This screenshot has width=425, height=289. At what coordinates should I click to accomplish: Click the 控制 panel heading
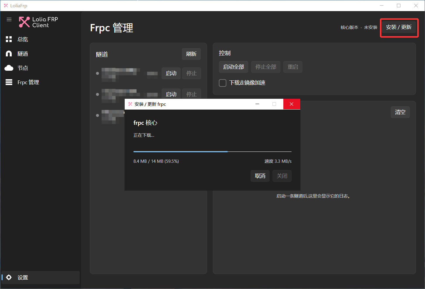coord(225,53)
